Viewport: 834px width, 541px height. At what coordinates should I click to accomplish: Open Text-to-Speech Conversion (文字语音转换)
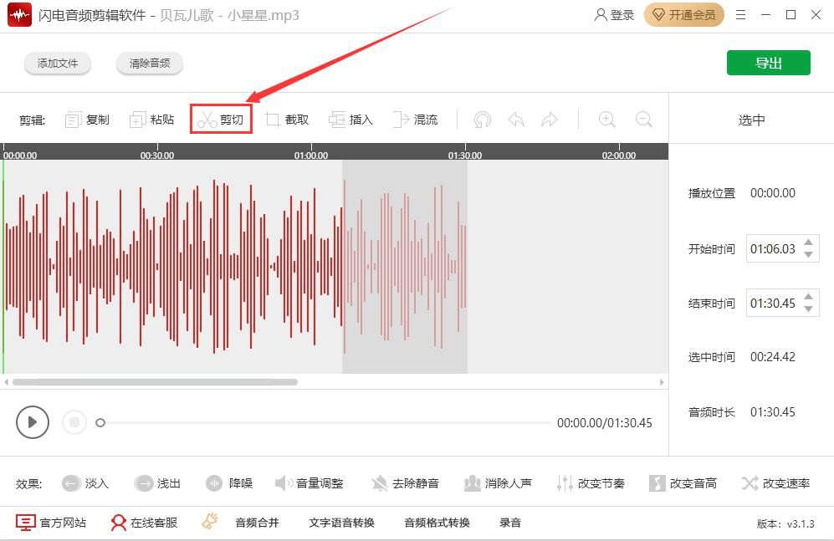341,523
